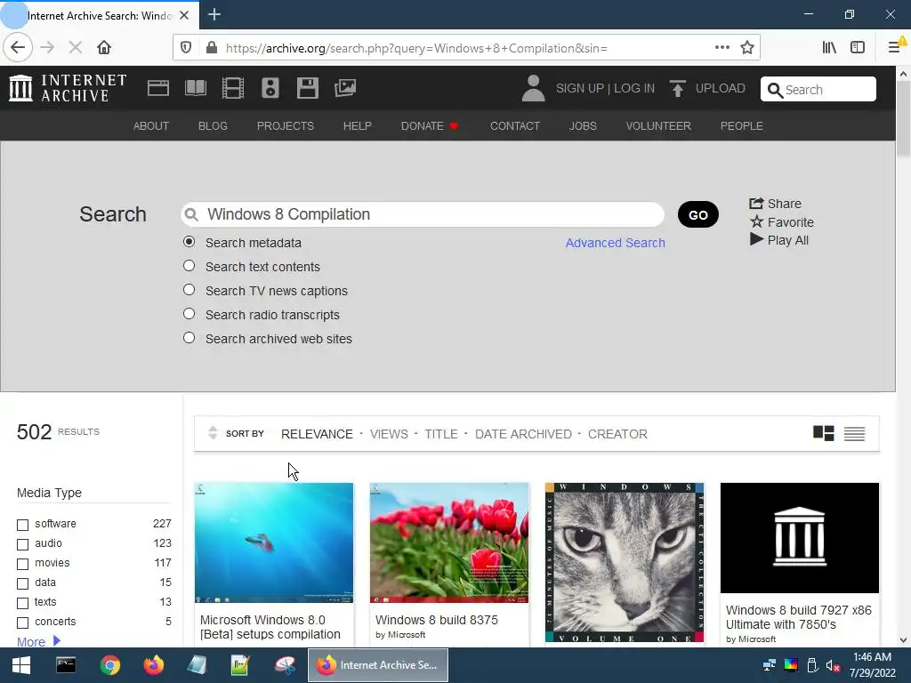Click the tracking protection shield icon

(x=186, y=48)
